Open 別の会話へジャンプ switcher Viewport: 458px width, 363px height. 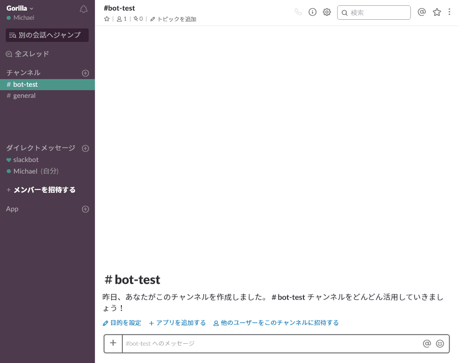click(x=47, y=35)
